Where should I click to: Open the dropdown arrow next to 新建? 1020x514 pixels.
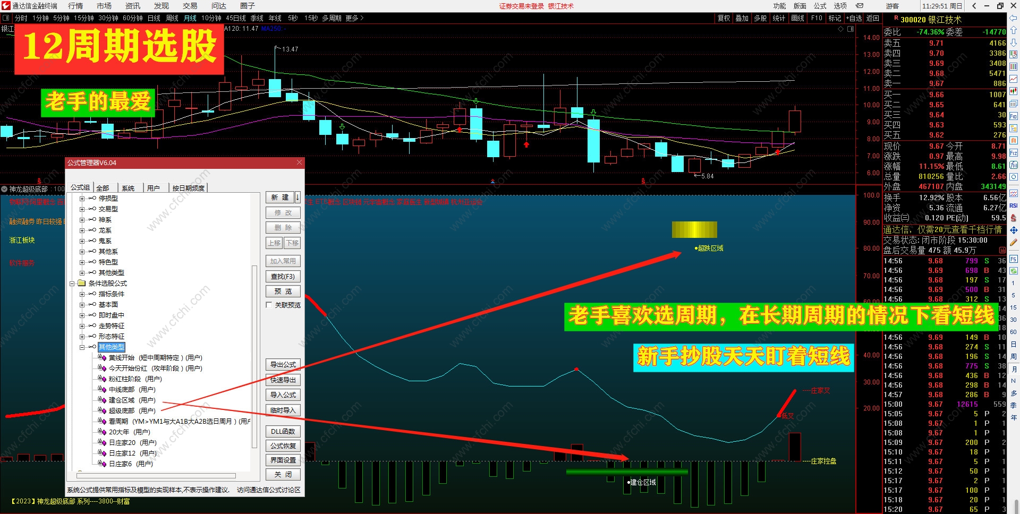[297, 198]
